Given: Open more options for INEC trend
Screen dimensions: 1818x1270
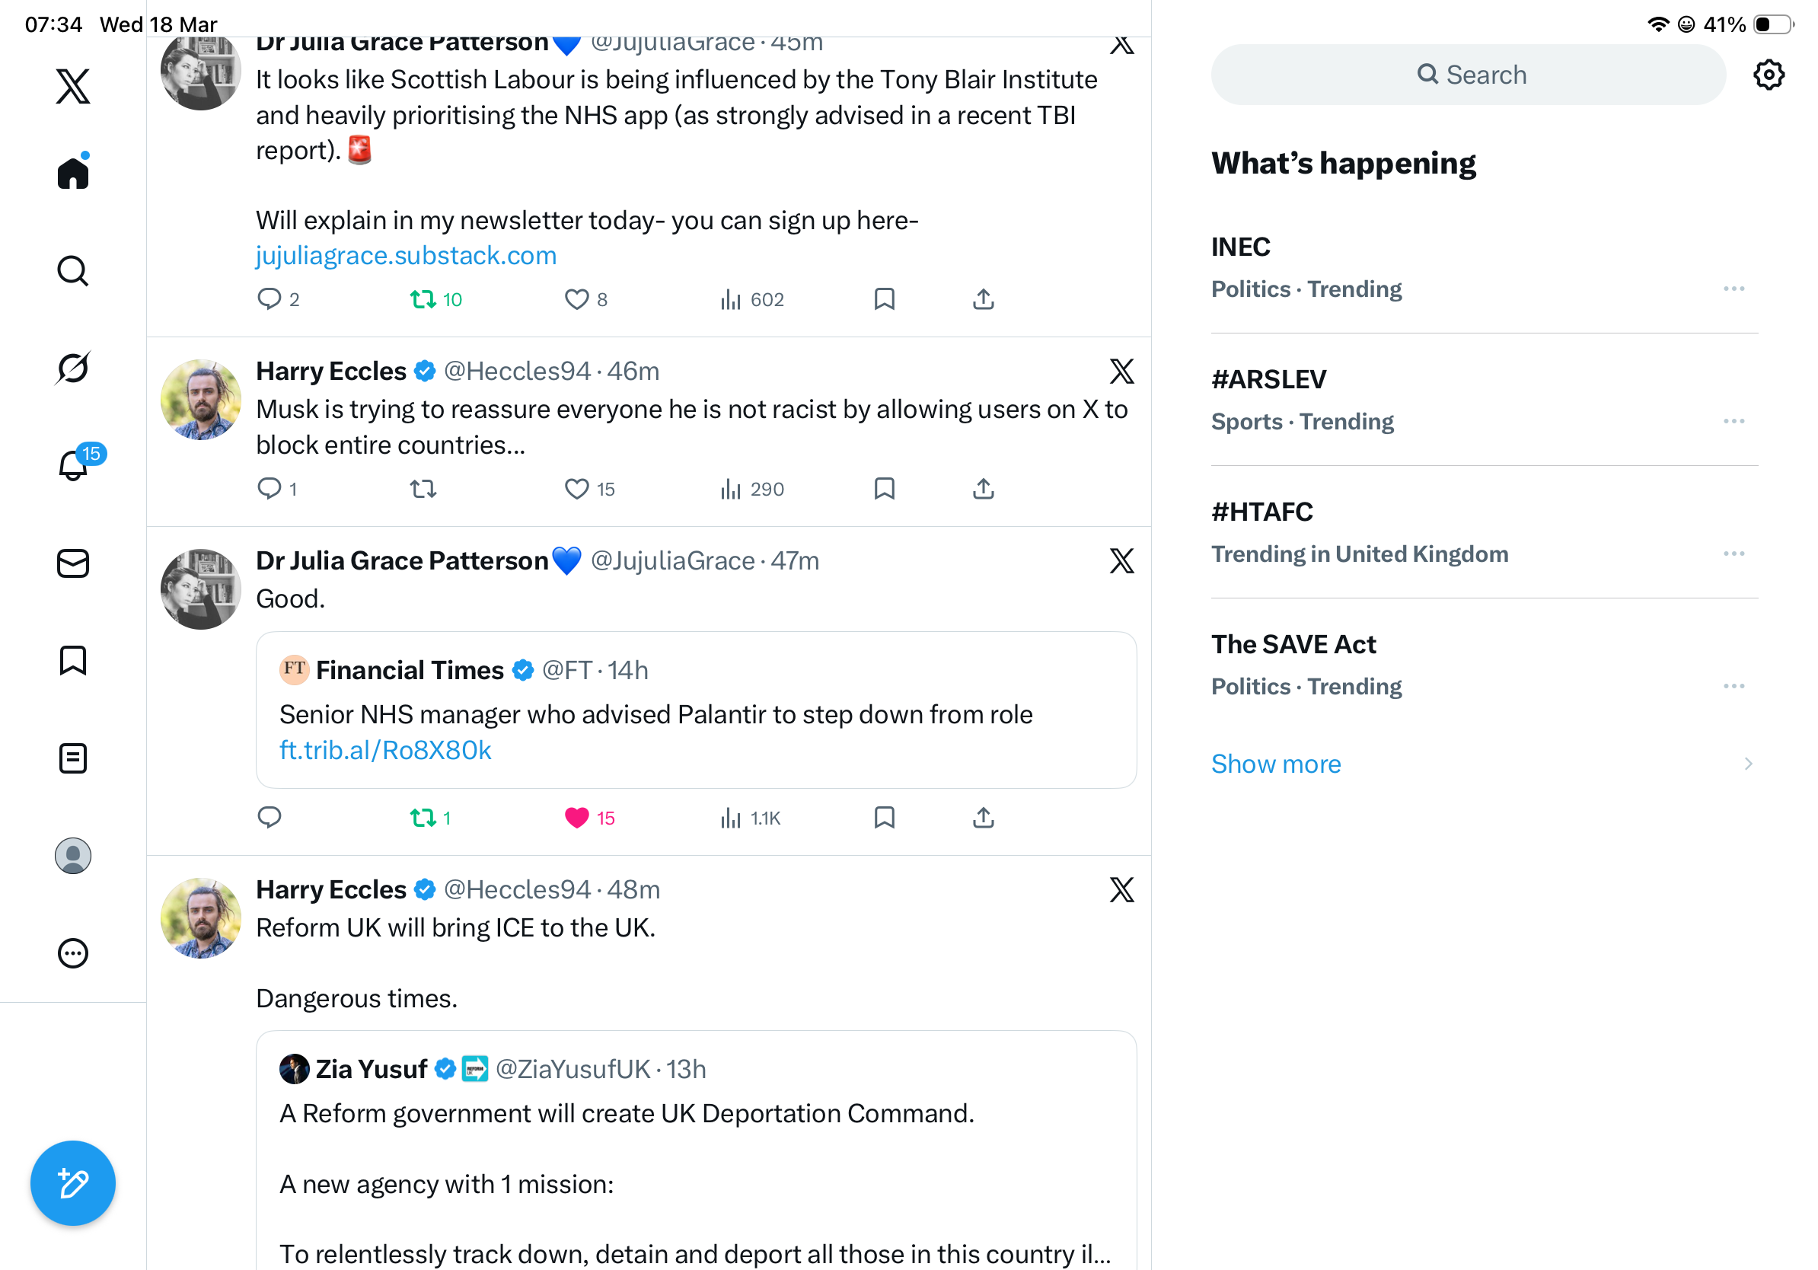Looking at the screenshot, I should pos(1733,289).
